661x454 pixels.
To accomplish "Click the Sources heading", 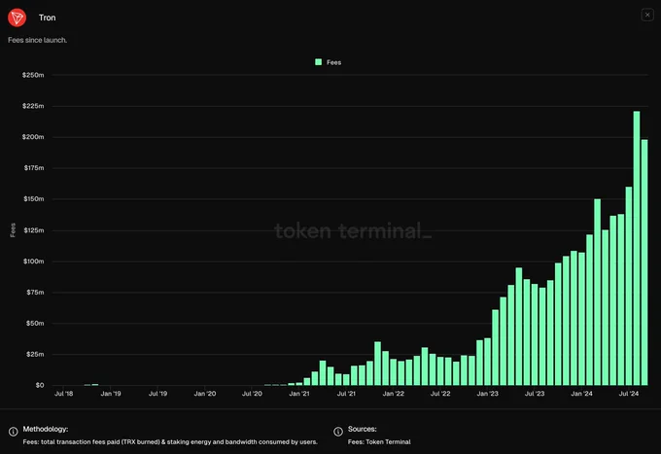I will point(363,429).
